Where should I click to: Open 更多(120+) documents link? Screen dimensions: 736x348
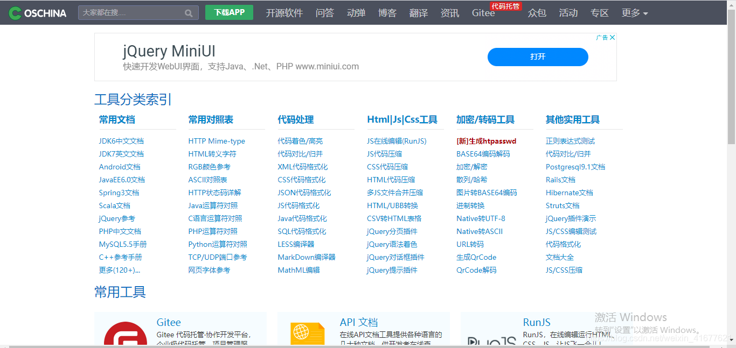pos(120,270)
